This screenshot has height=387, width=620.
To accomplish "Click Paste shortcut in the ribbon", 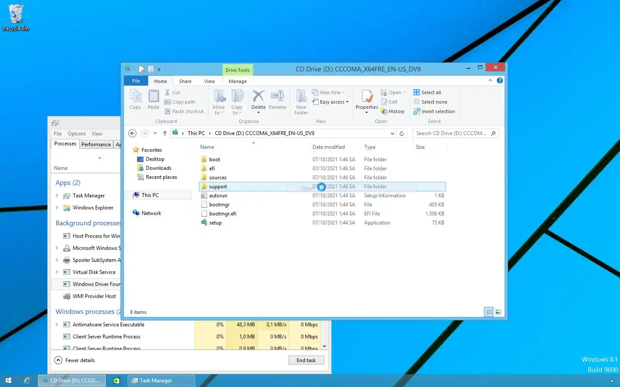I will point(184,111).
